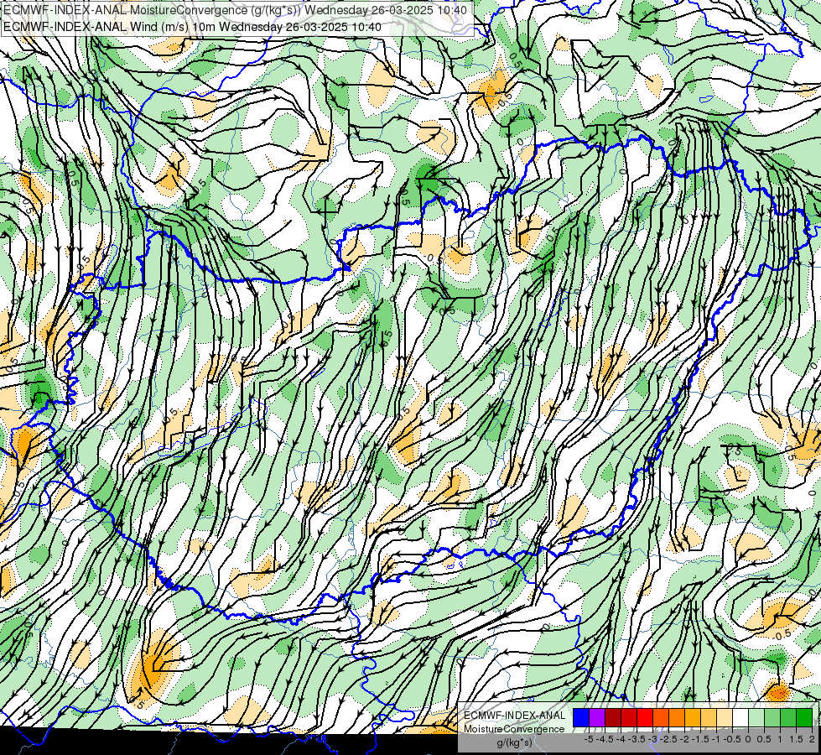This screenshot has width=821, height=755.
Task: Pick the darkest green legend swatch
Action: pyautogui.click(x=804, y=718)
